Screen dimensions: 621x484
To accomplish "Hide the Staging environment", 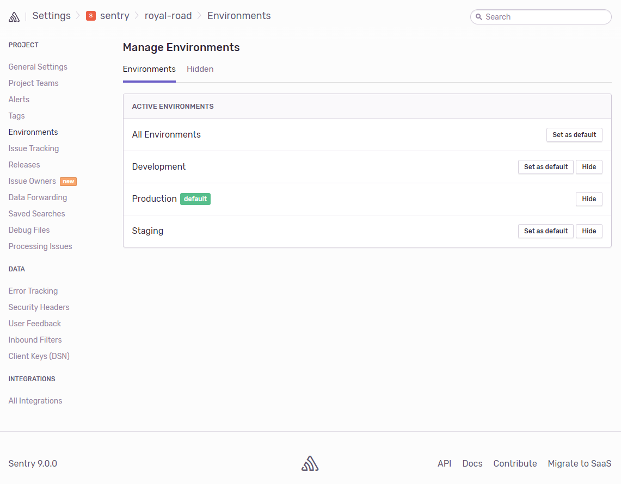I will 589,231.
